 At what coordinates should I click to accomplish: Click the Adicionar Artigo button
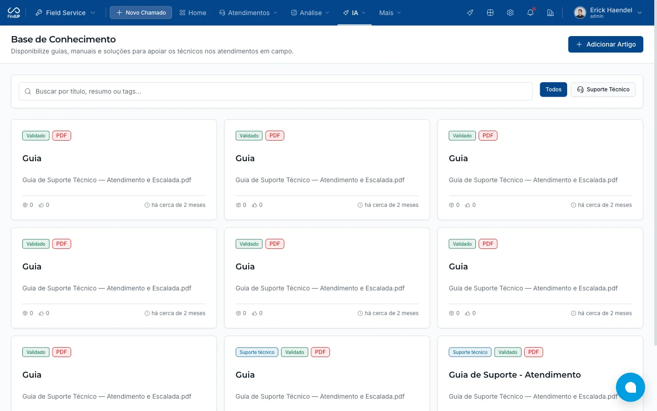click(x=605, y=44)
